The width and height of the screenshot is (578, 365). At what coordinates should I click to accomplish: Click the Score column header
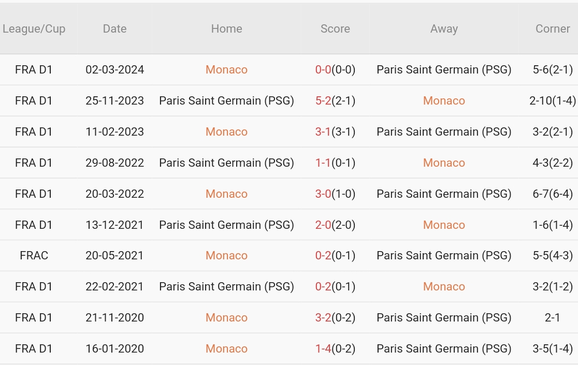pyautogui.click(x=335, y=28)
